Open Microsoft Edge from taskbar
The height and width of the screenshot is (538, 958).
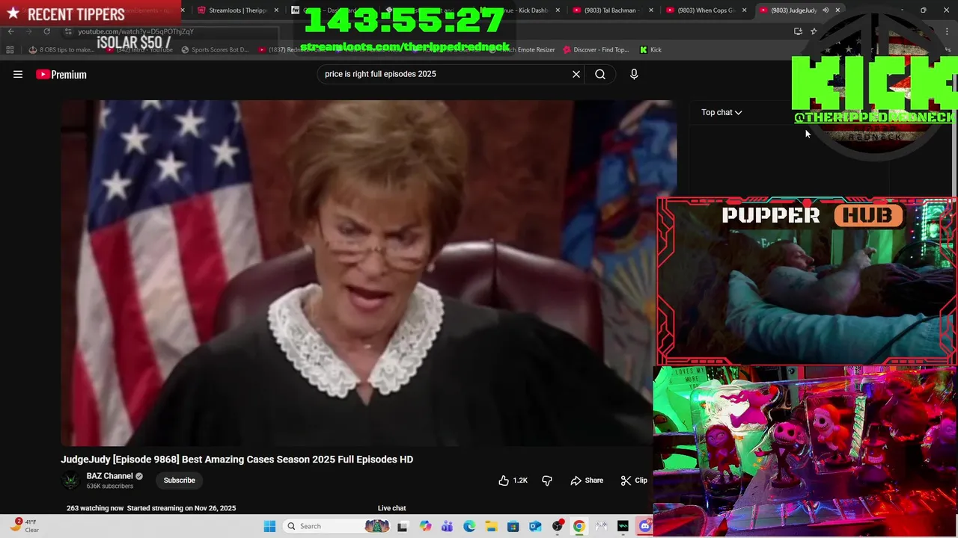point(469,526)
